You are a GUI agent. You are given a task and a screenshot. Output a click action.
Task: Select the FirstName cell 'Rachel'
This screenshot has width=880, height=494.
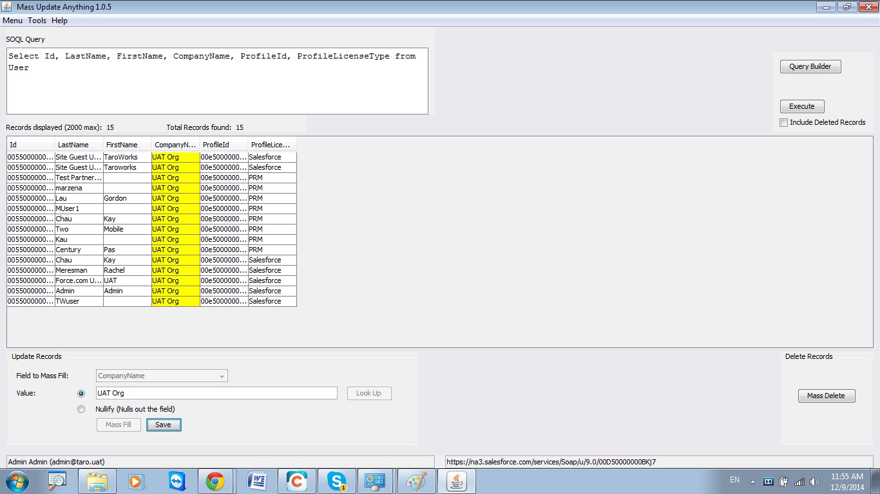pyautogui.click(x=128, y=270)
